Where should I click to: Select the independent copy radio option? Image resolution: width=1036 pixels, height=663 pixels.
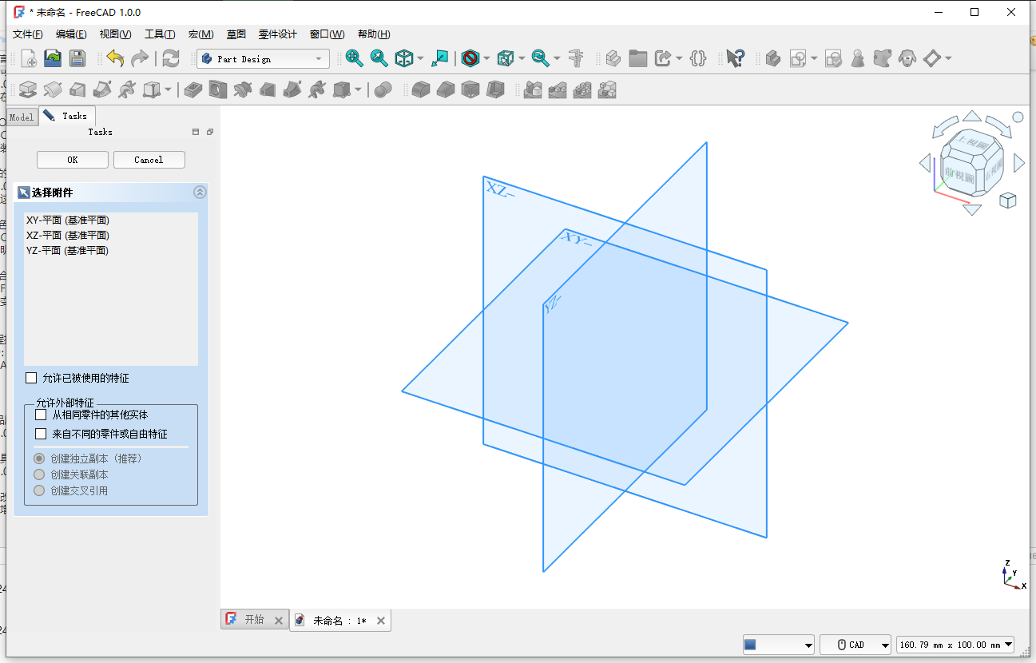pos(39,459)
